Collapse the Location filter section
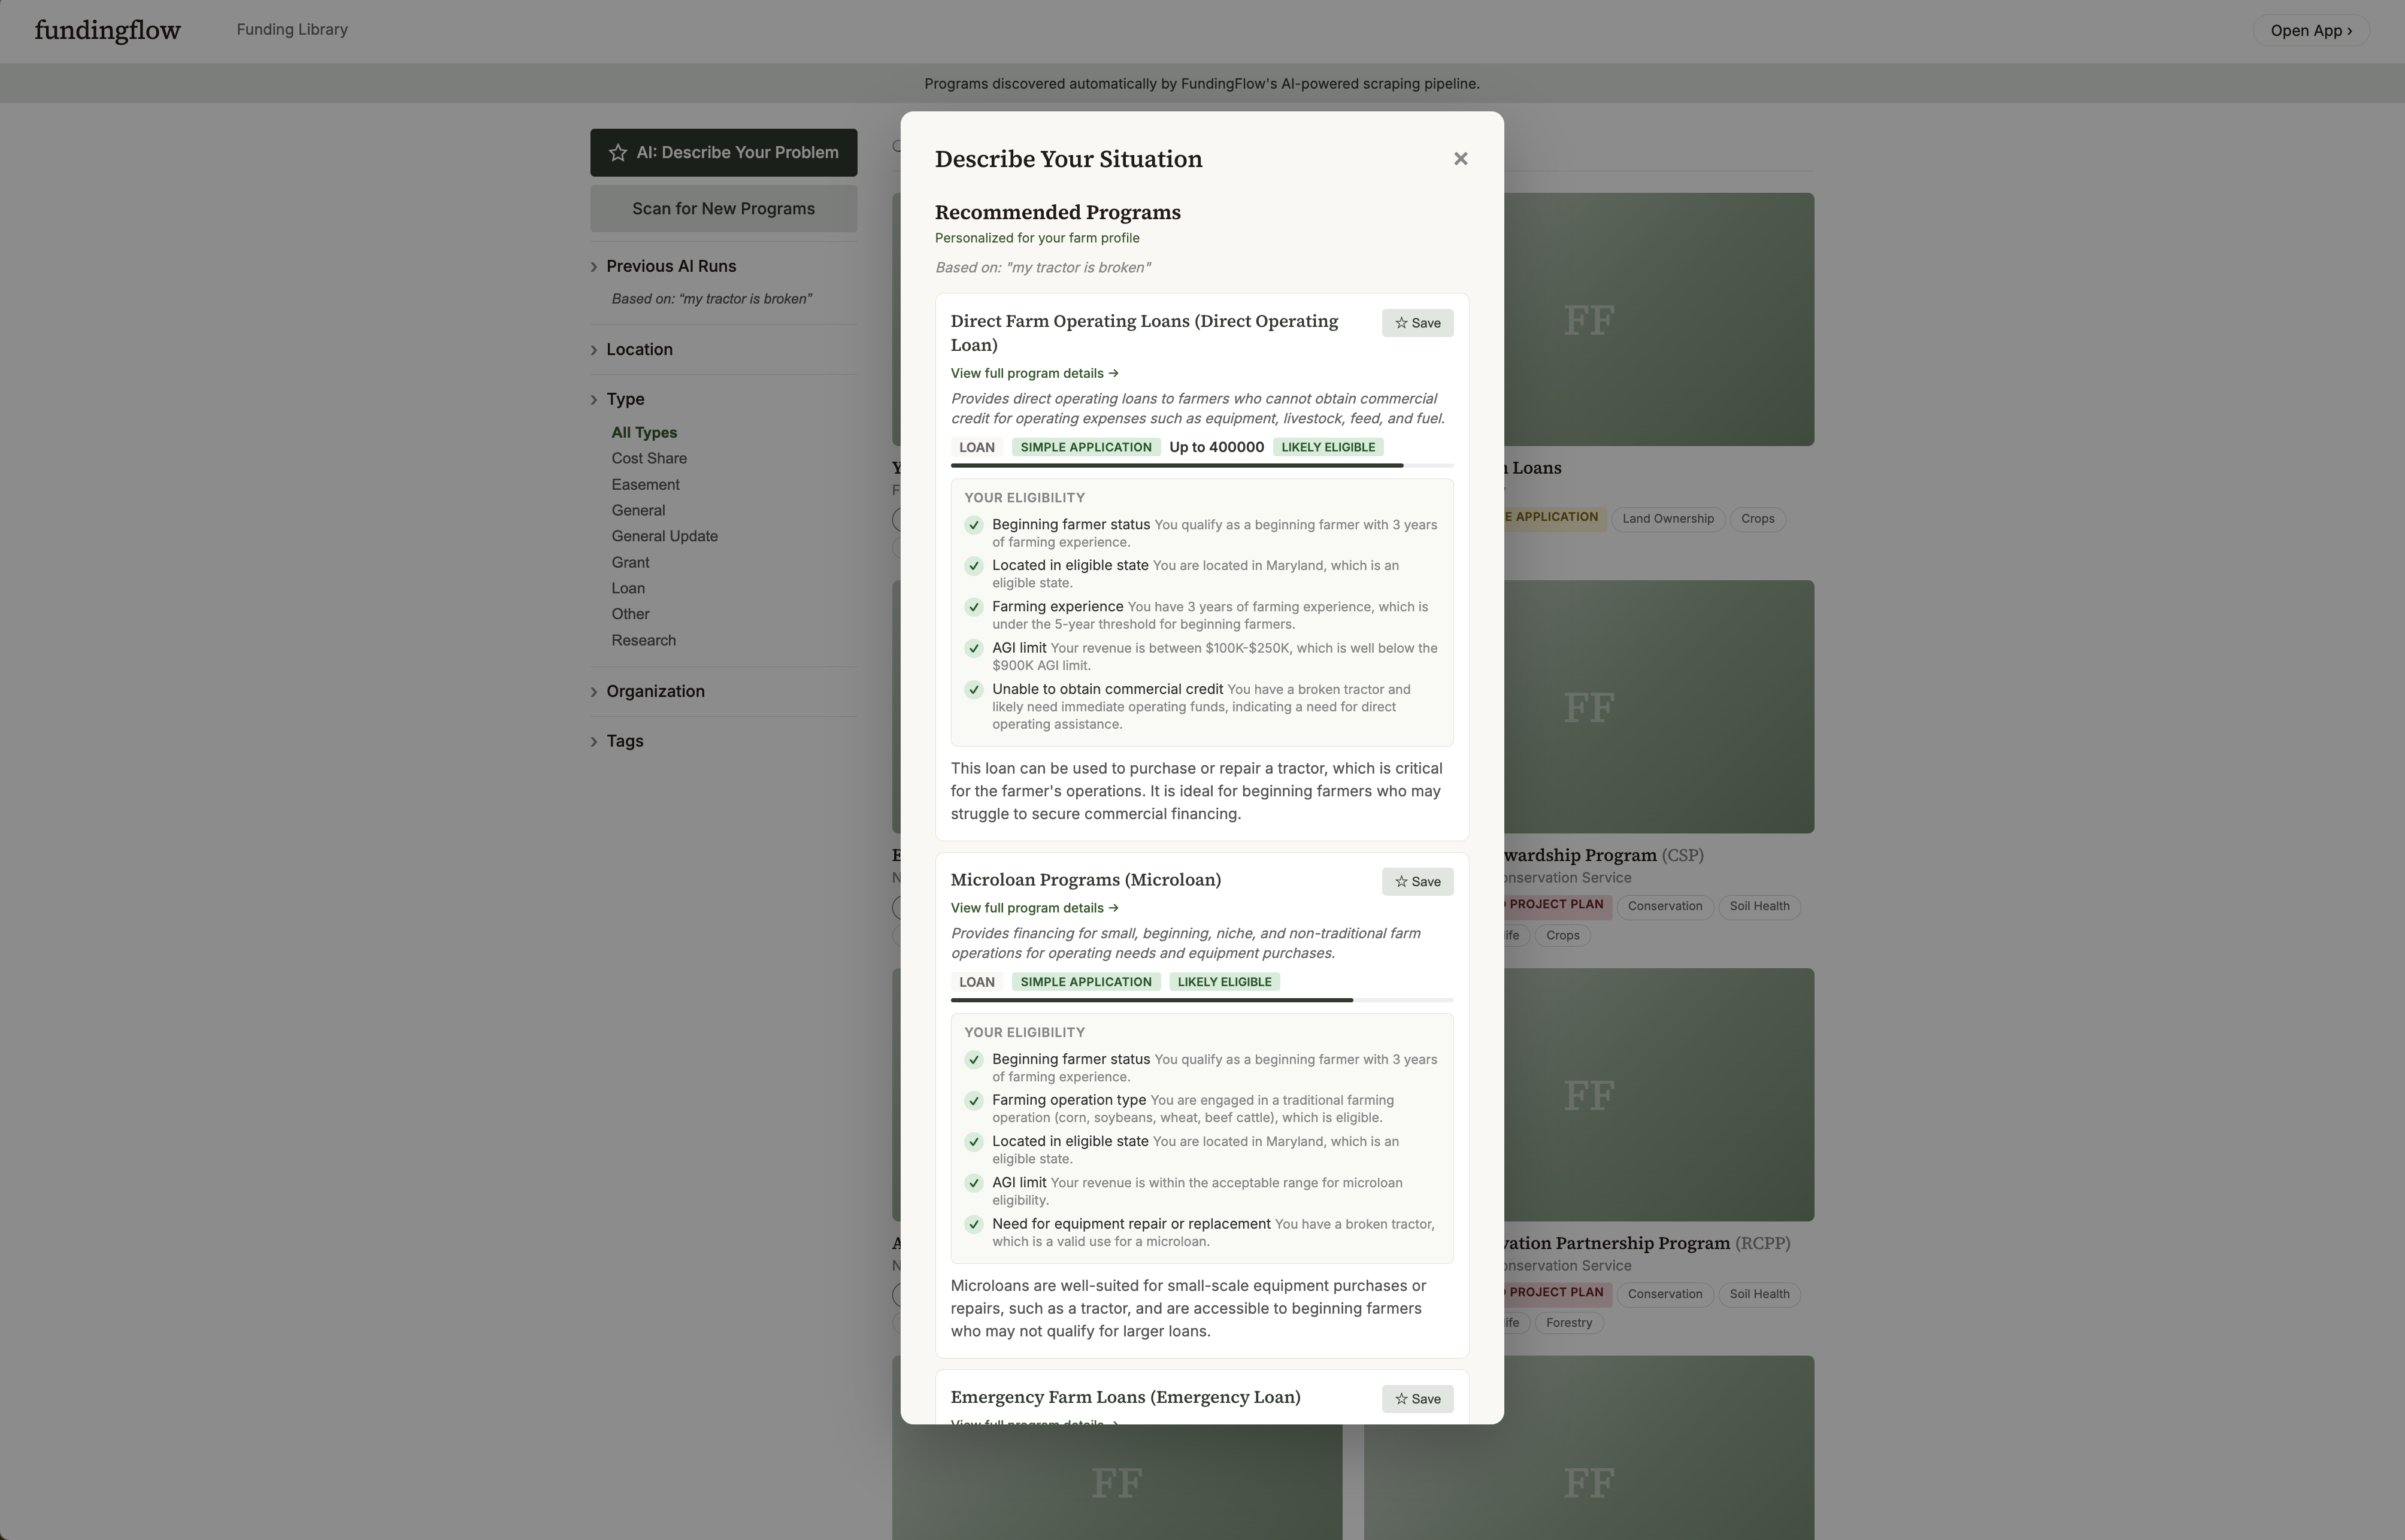 point(639,349)
